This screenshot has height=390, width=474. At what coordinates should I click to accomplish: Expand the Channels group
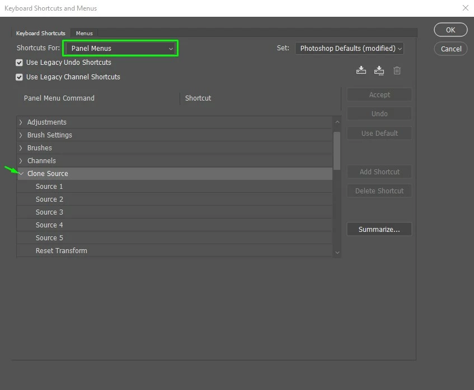click(21, 160)
